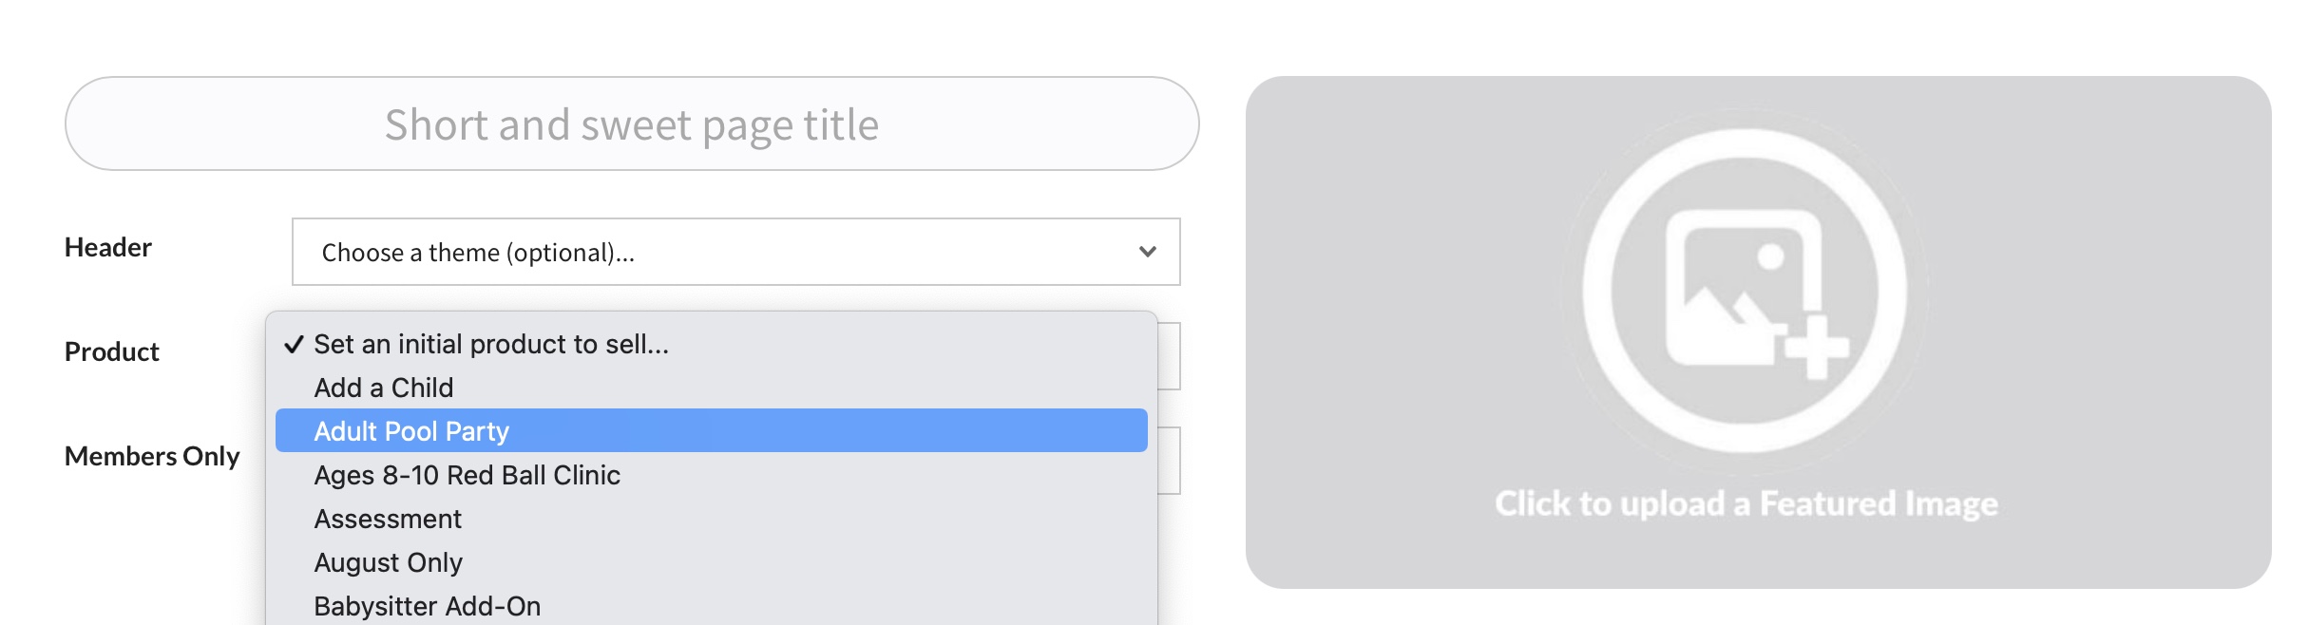Screen dimensions: 2309x625
Task: Choose "Add a Child" from the product list
Action: (x=384, y=388)
